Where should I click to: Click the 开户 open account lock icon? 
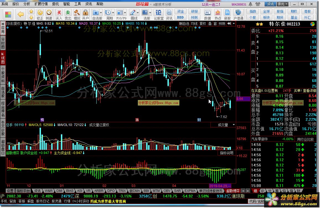[85, 15]
